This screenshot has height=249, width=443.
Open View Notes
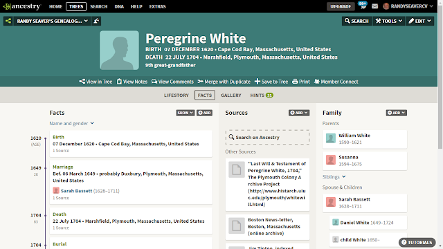132,82
